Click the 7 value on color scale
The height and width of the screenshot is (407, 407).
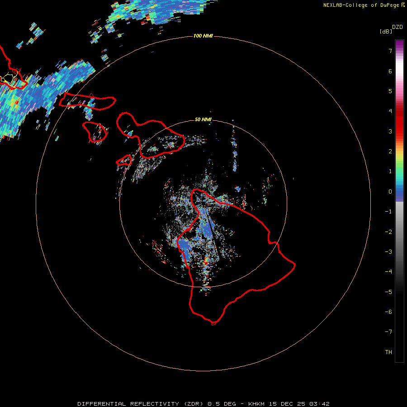(x=390, y=51)
